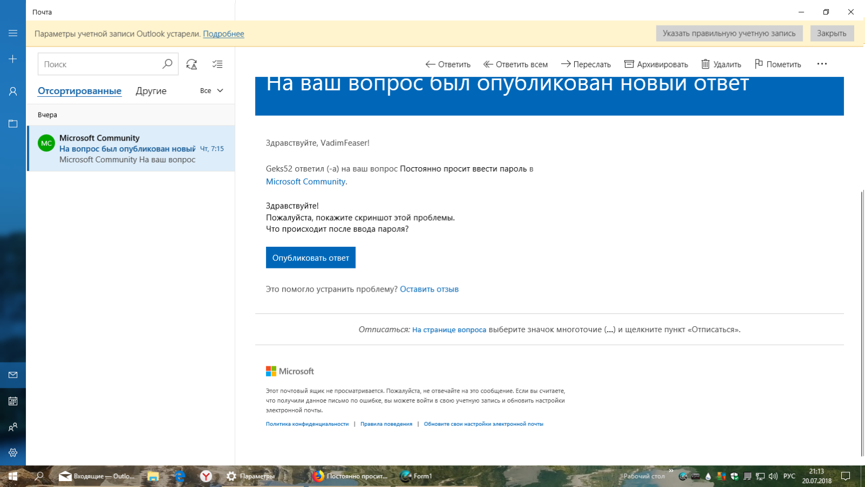Open the taskbar clock showing 21:13
The height and width of the screenshot is (487, 865).
[x=817, y=476]
